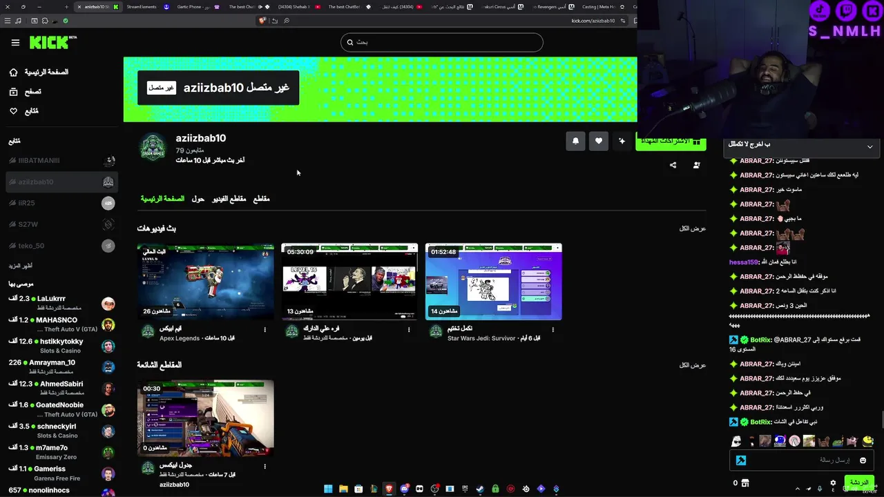
Task: Click the person icon next to share
Action: coord(696,165)
